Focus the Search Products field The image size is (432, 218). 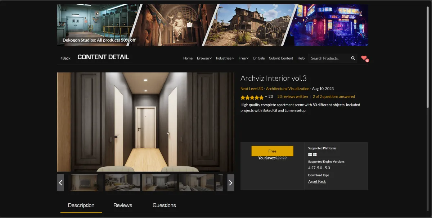click(329, 58)
